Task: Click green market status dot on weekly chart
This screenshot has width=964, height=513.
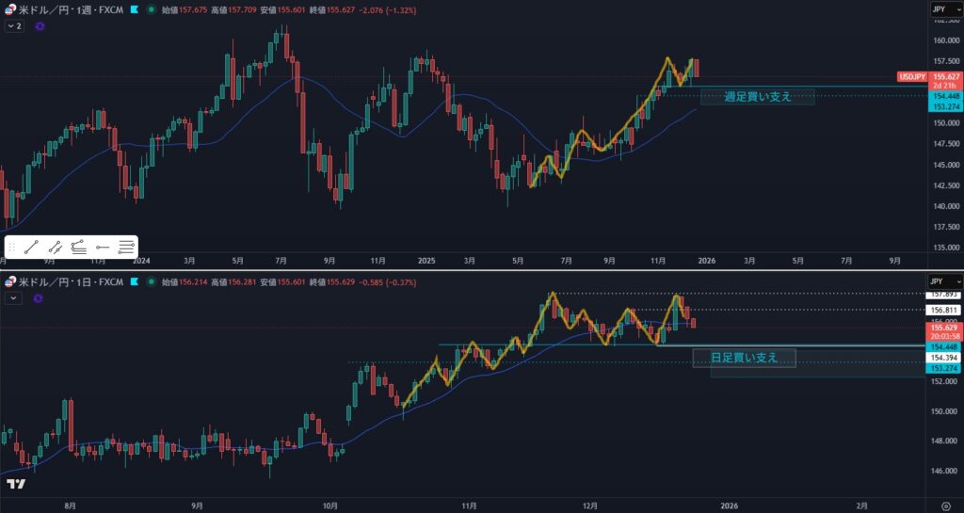Action: 150,8
